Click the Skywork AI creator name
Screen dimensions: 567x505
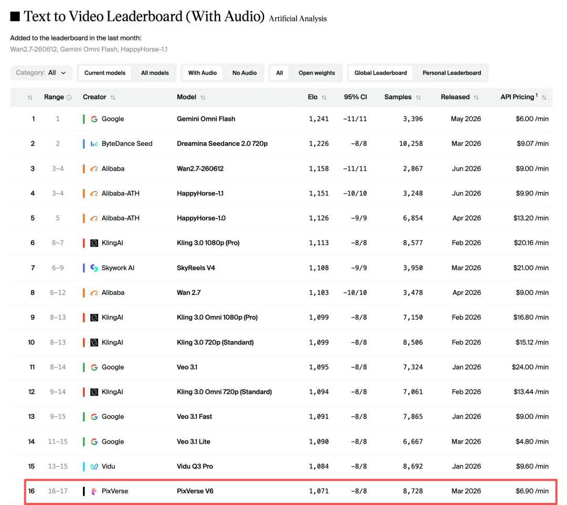[118, 268]
